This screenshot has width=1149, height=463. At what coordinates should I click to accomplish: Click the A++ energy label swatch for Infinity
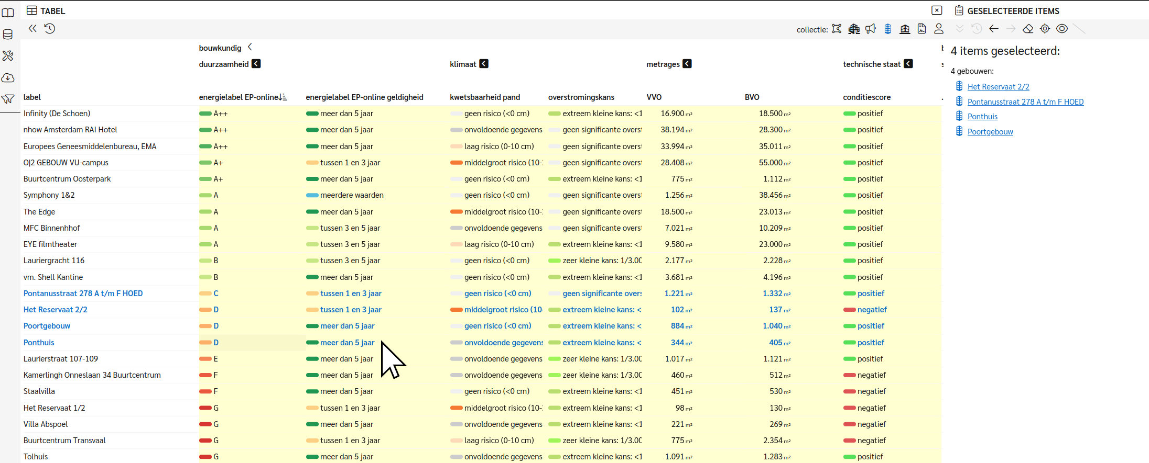(205, 114)
